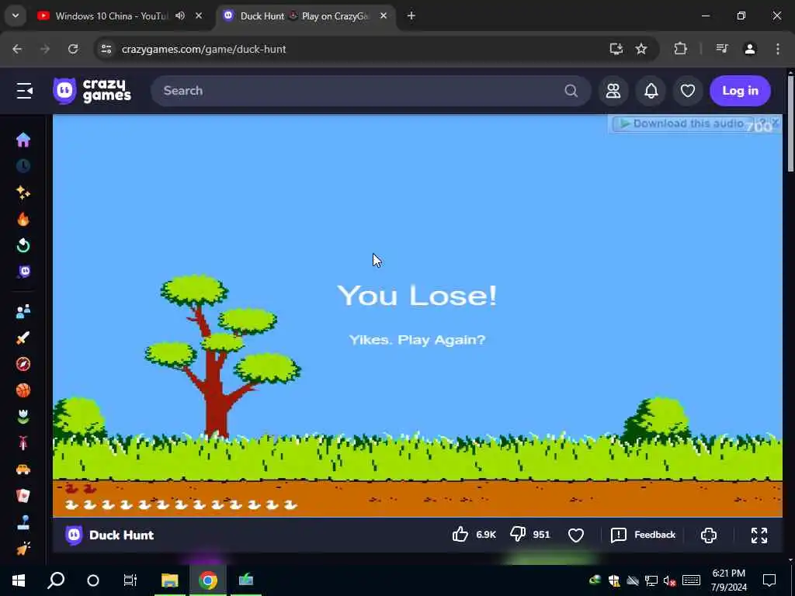Expand the sidebar with hamburger menu icon
Screen dimensions: 795x596
[24, 91]
